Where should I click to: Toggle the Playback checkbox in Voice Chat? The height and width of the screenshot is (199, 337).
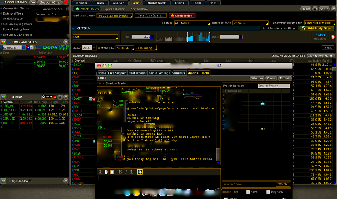point(268,192)
